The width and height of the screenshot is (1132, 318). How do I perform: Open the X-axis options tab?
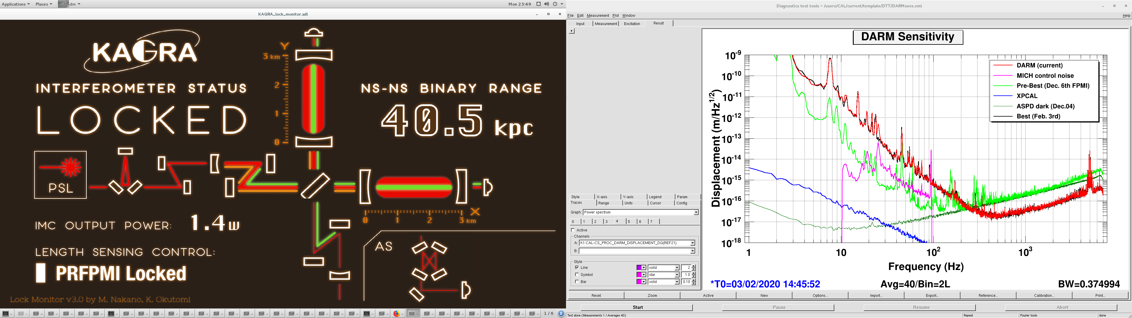[x=608, y=197]
